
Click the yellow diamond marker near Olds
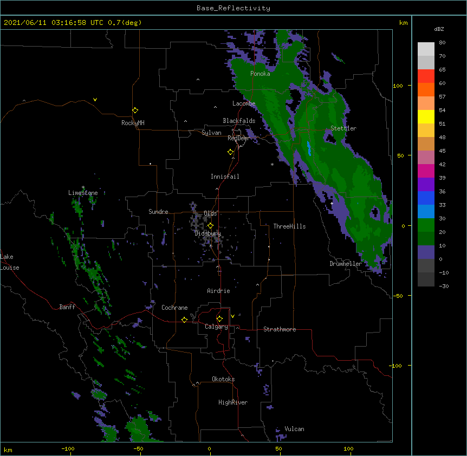point(210,226)
